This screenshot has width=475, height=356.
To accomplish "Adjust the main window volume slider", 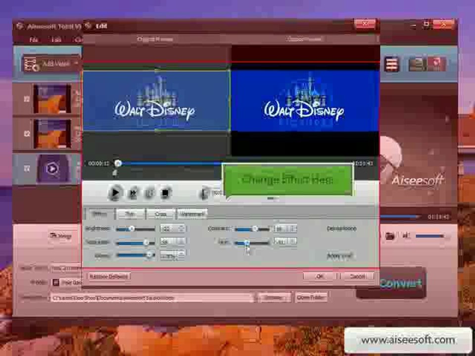I will (430, 236).
